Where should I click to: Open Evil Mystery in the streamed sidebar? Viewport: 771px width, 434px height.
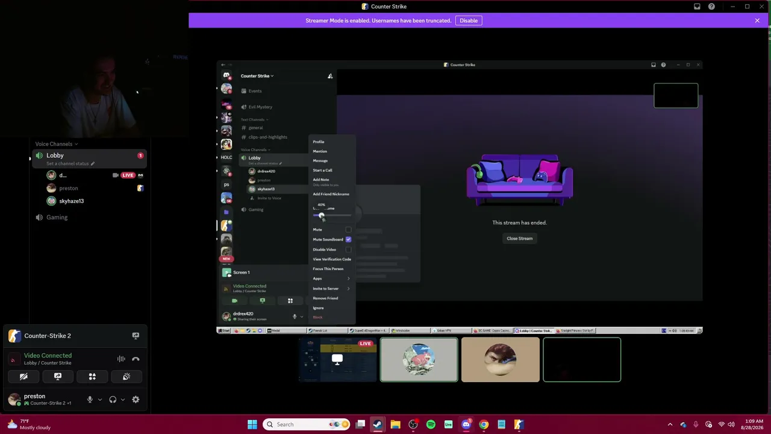pyautogui.click(x=260, y=107)
